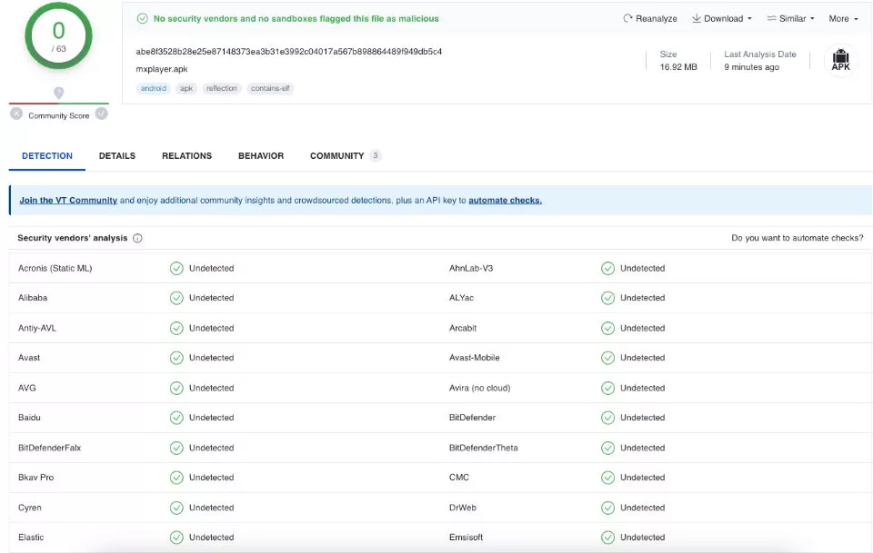Click the community score positive check icon
Viewport: 873px width, 553px height.
[x=101, y=114]
